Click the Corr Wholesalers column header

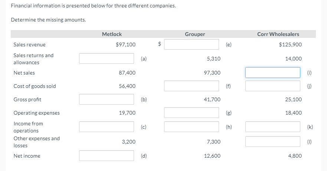pos(278,34)
